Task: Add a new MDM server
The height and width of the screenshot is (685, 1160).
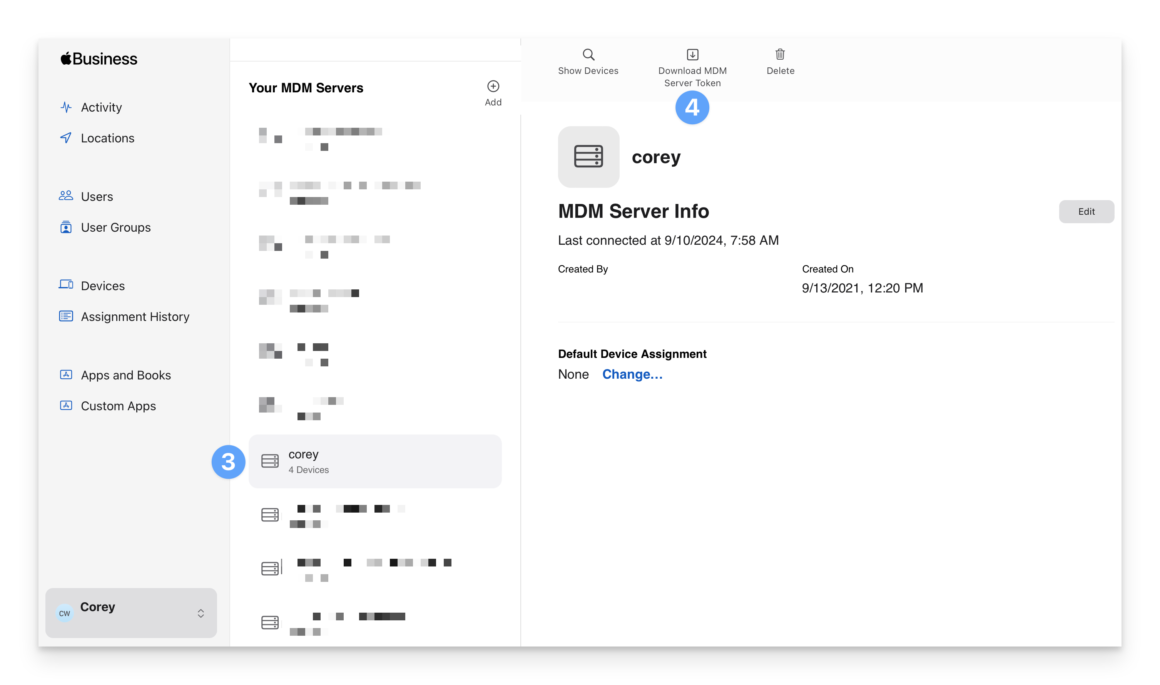Action: pyautogui.click(x=493, y=92)
